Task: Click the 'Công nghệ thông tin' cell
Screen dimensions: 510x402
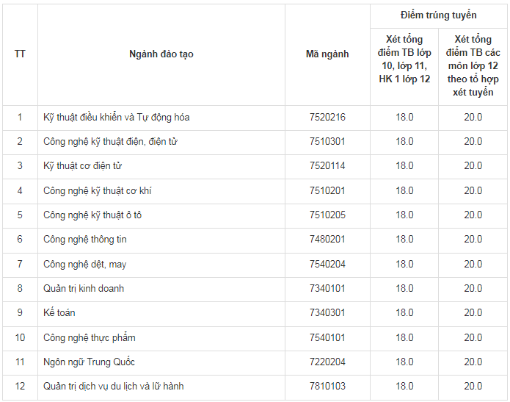Action: pos(85,240)
